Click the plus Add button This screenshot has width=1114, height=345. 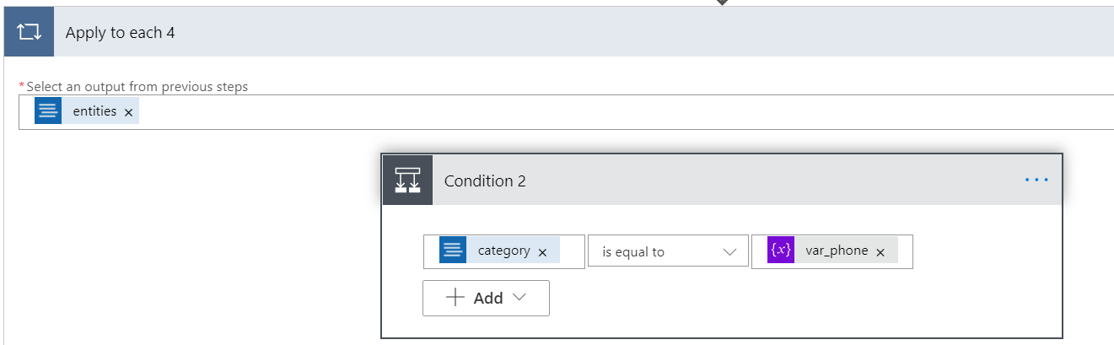tap(475, 298)
